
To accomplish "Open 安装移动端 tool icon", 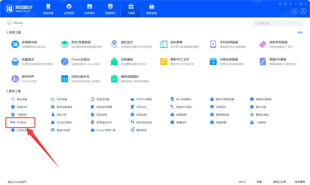I will coord(15,44).
